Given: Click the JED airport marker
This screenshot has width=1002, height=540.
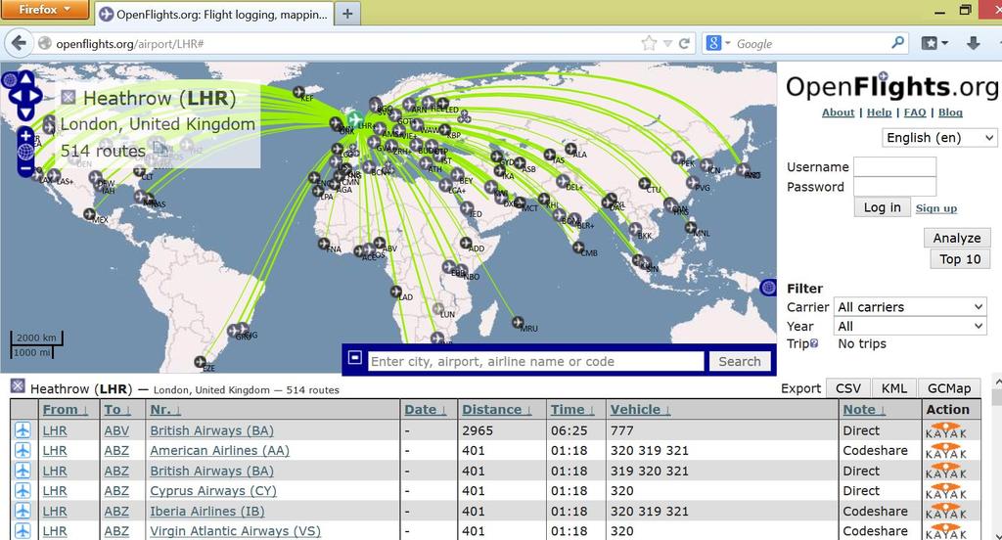Looking at the screenshot, I should (467, 208).
